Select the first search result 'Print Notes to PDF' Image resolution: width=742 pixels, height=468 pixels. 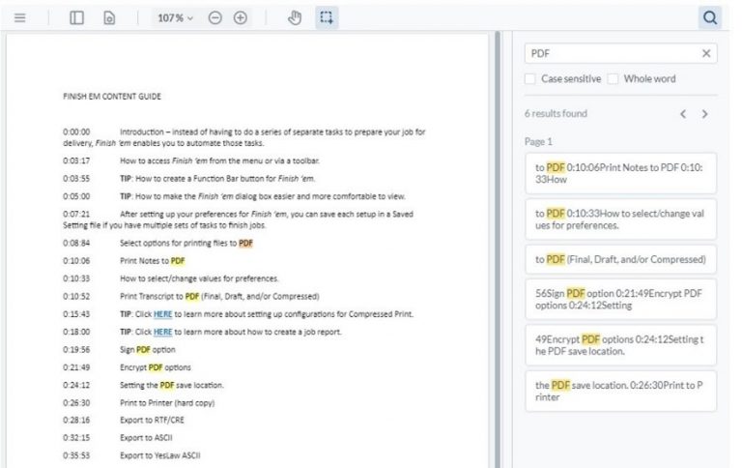620,172
